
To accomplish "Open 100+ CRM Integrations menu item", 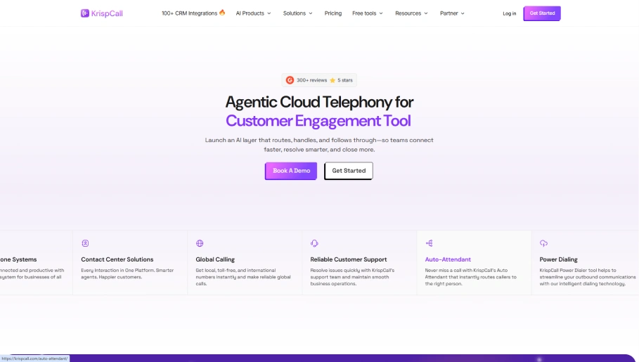I will click(193, 13).
